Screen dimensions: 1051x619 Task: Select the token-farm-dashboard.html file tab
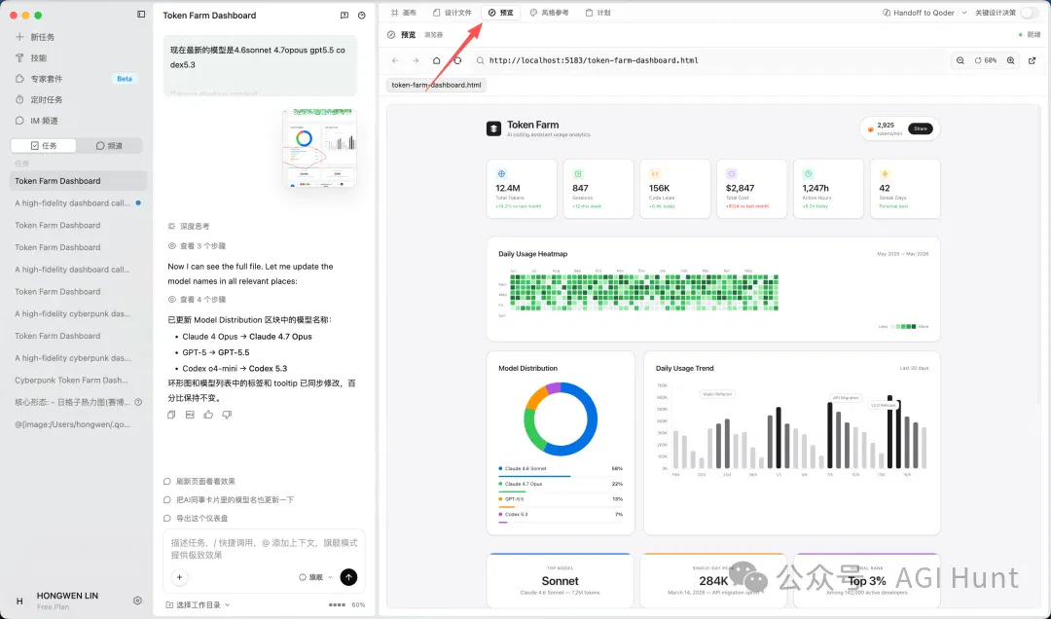pyautogui.click(x=436, y=86)
